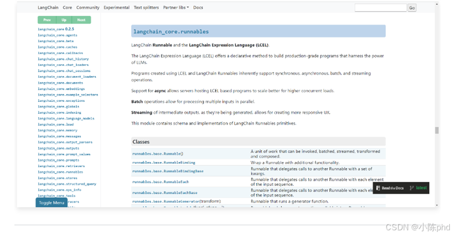Open runnables.base.RunnableBinding class link
The height and width of the screenshot is (235, 452).
[x=164, y=162]
